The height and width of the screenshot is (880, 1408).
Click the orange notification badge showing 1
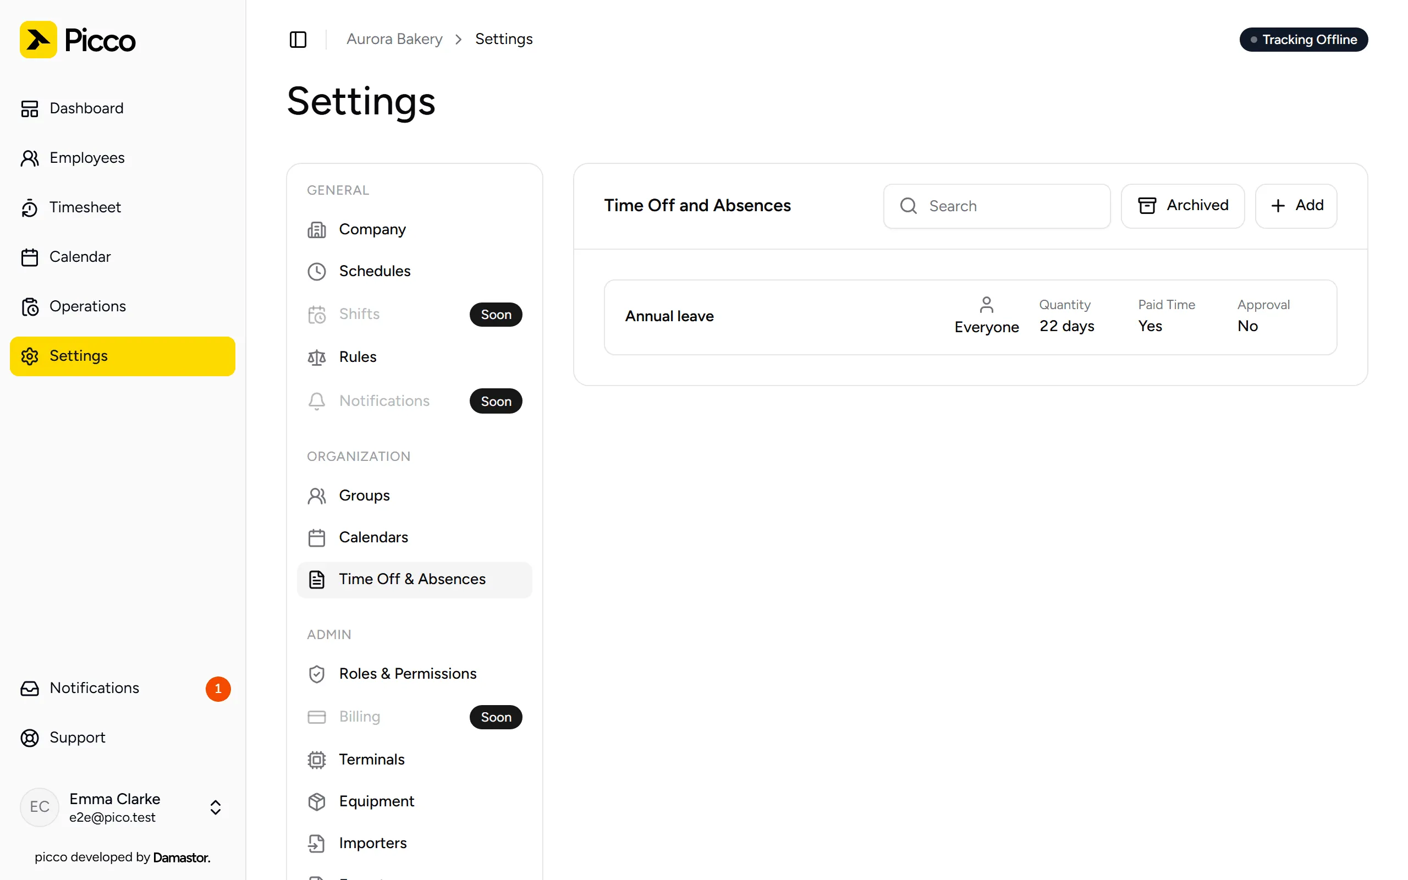(218, 689)
